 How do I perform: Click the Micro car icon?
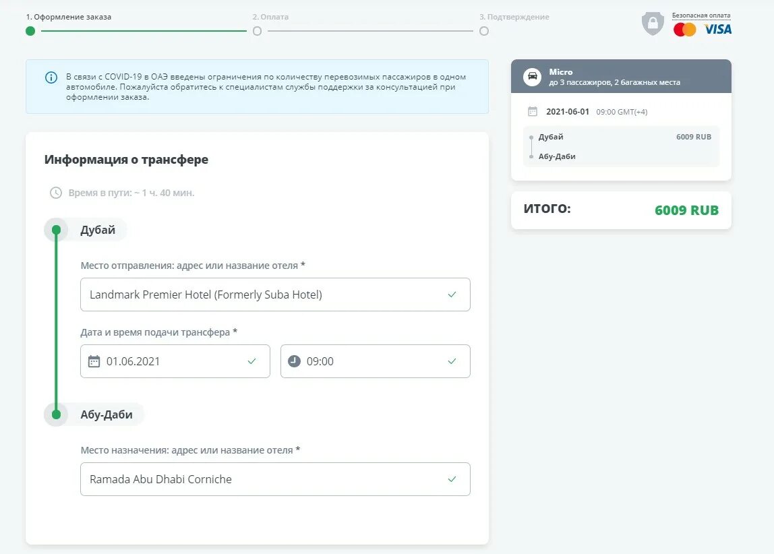(x=532, y=77)
